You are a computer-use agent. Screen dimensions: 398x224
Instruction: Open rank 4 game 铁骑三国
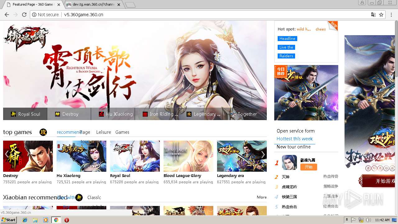tap(289, 197)
